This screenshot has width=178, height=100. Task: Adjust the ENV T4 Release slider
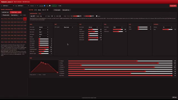[x=120, y=73]
